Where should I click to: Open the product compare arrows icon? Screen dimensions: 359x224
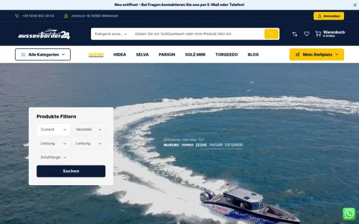294,34
